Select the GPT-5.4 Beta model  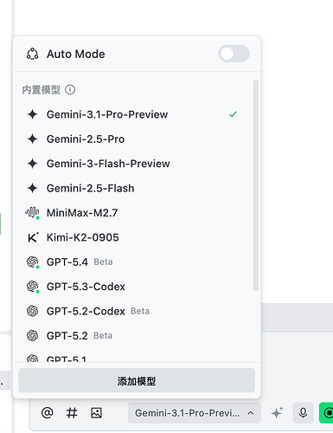click(134, 262)
